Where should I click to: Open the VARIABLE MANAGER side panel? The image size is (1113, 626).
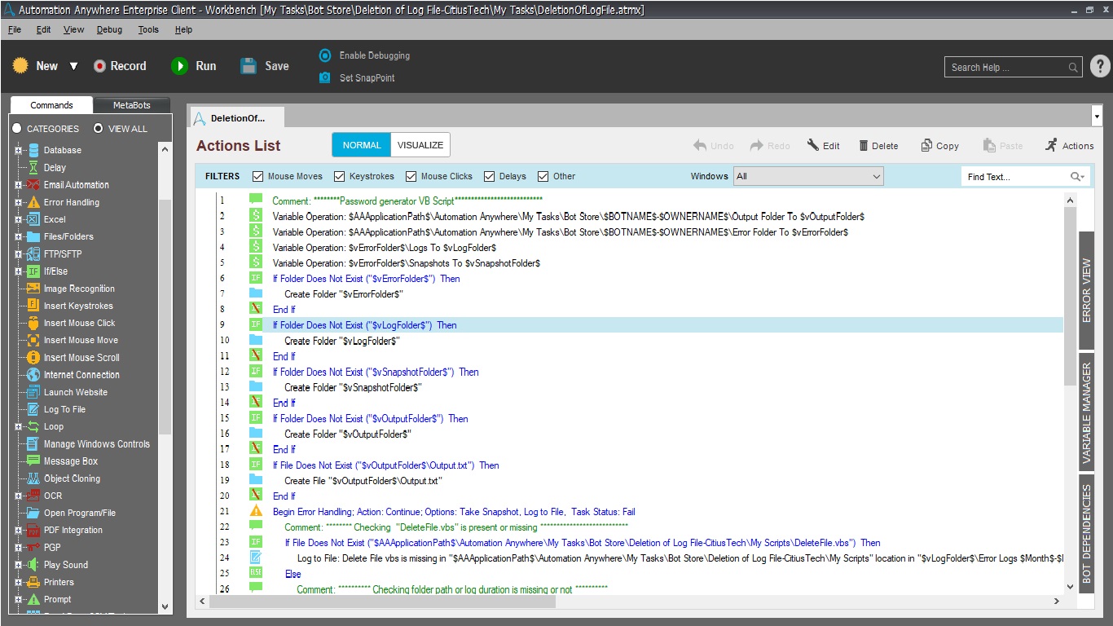click(x=1086, y=412)
